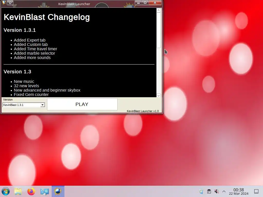Click "KevinBlast Launcher v1.0" label
This screenshot has height=197, width=263.
point(143,111)
